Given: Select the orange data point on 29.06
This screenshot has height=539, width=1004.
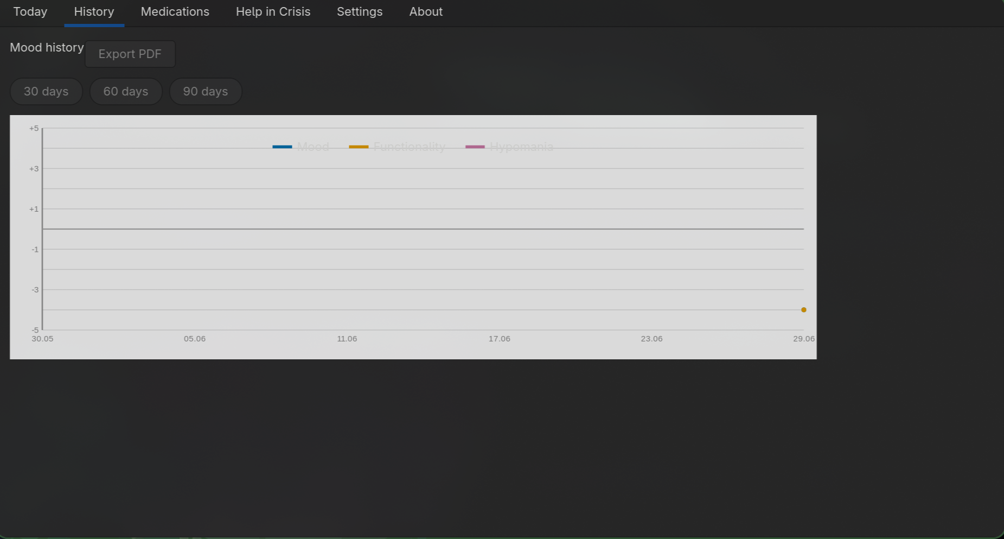Looking at the screenshot, I should click(804, 310).
